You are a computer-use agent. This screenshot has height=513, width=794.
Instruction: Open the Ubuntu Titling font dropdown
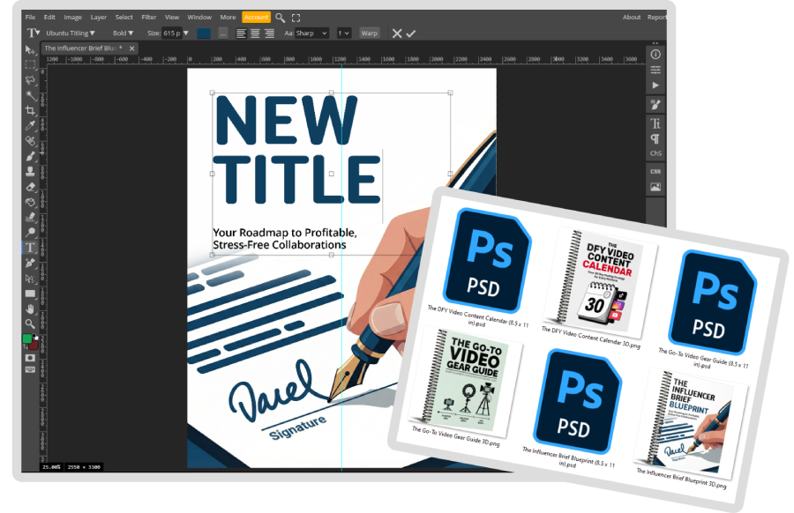pyautogui.click(x=71, y=33)
